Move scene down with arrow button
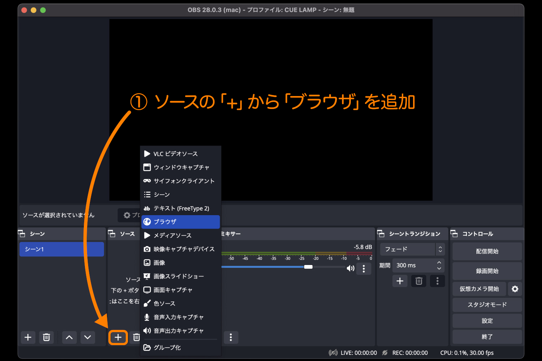The image size is (542, 361). (87, 337)
